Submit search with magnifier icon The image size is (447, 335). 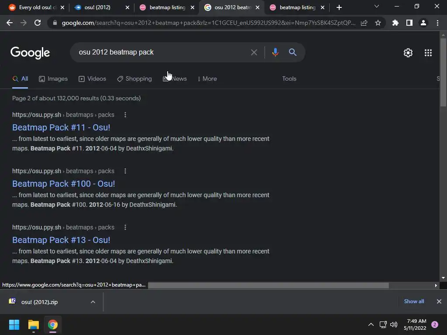292,52
